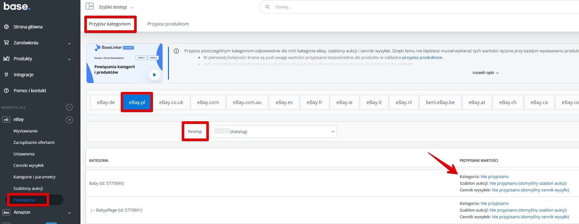Click the info icon in description box

176,51
